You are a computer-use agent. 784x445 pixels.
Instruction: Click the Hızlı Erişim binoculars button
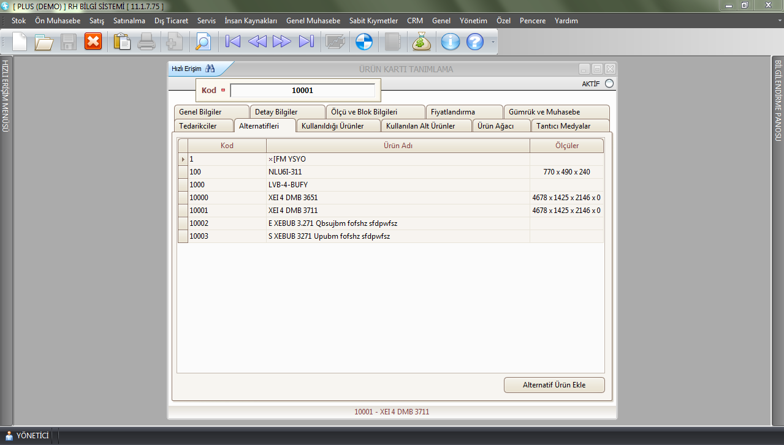(x=210, y=69)
